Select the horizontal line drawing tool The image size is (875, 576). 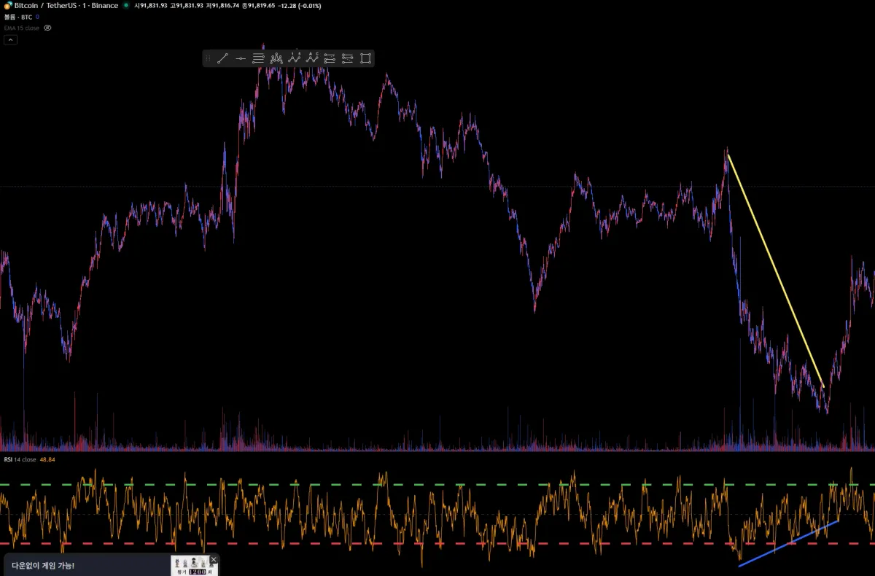(x=241, y=58)
